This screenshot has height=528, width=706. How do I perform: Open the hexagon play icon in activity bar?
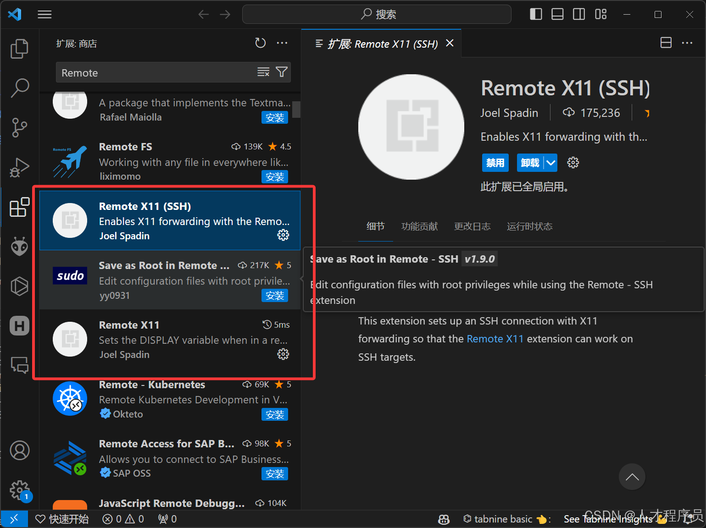[x=19, y=286]
